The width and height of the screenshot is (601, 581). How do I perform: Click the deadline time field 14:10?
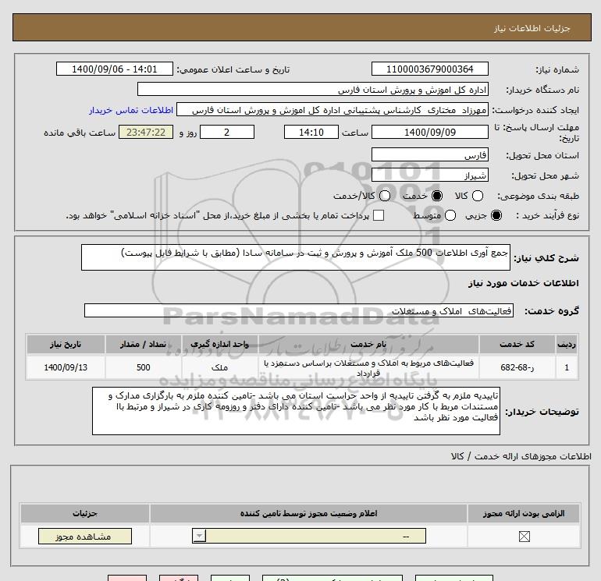coord(311,132)
